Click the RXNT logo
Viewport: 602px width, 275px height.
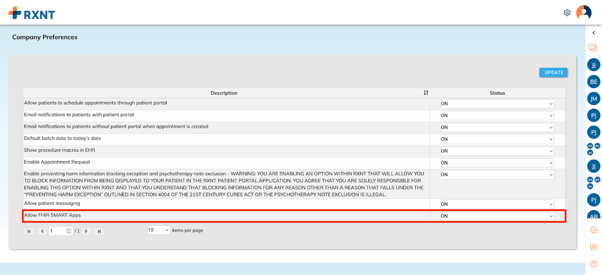tap(32, 14)
